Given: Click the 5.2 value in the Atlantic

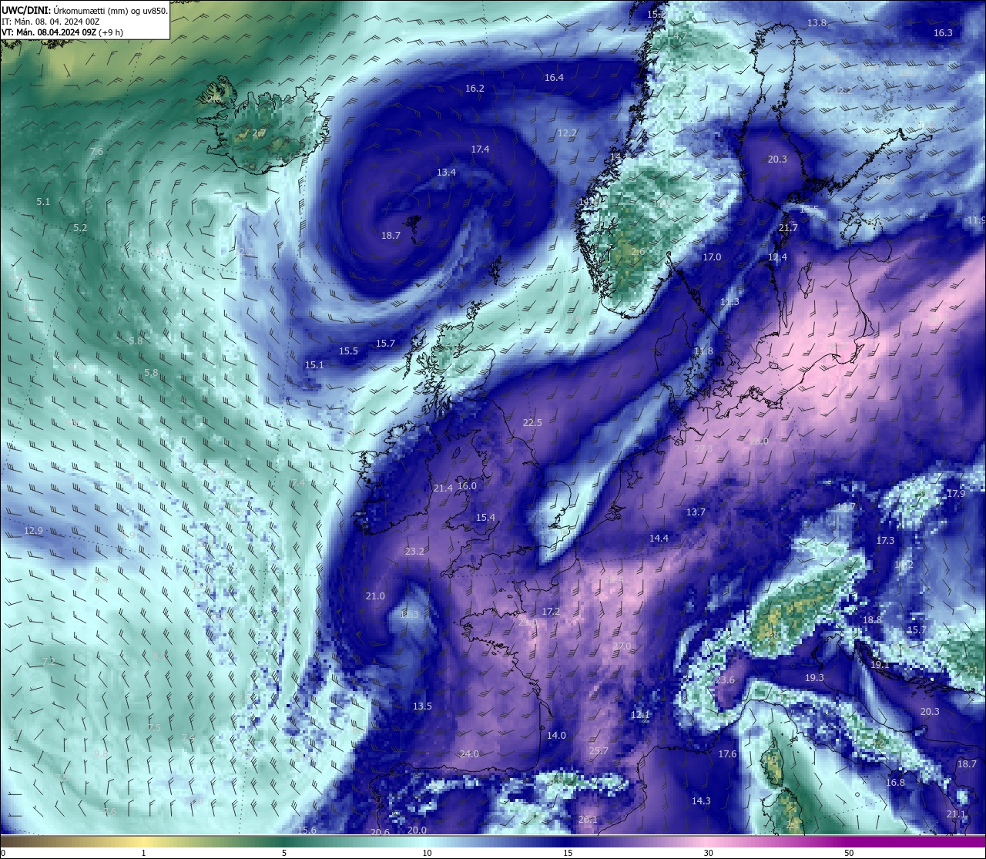Looking at the screenshot, I should (80, 228).
